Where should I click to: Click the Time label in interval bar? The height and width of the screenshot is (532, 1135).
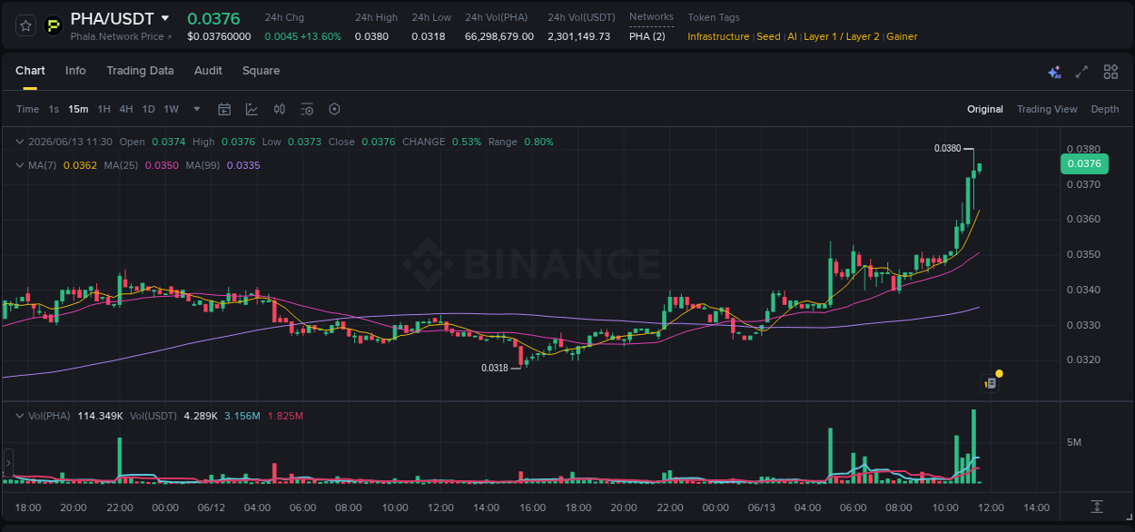coord(27,109)
